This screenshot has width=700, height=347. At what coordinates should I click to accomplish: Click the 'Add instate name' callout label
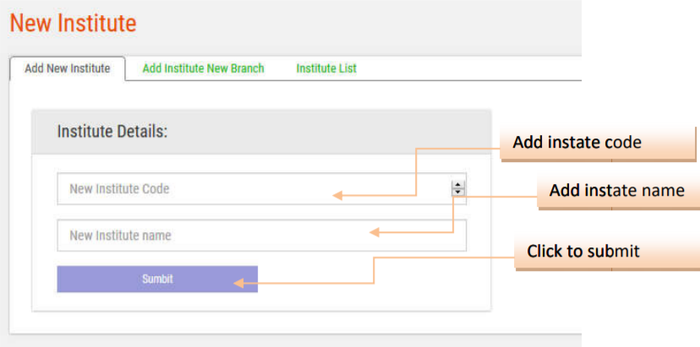[x=617, y=191]
